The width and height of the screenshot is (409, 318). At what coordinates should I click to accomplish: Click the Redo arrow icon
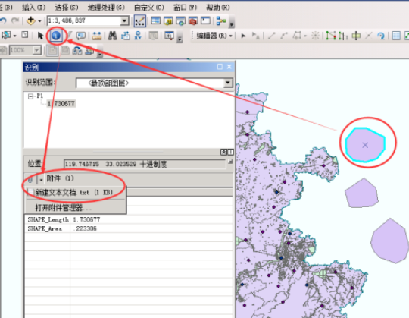[15, 20]
